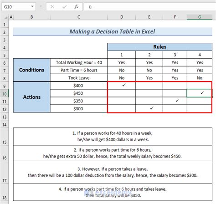Expand the Name Box dropdown arrow
Image resolution: width=216 pixels, height=204 pixels.
tap(32, 6)
